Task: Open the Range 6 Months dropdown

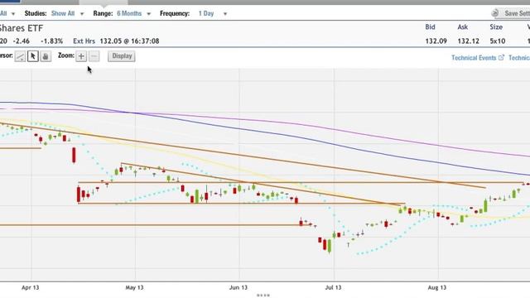Action: point(133,13)
